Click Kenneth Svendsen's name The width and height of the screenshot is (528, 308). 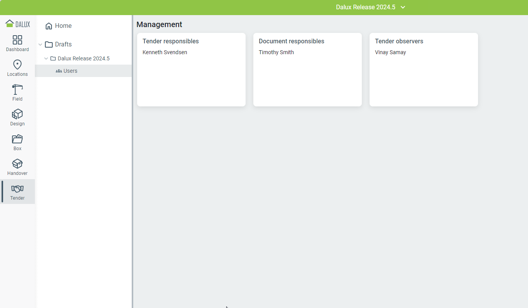pyautogui.click(x=165, y=52)
